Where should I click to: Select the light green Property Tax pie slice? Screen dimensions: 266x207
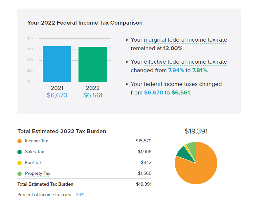click(x=191, y=147)
